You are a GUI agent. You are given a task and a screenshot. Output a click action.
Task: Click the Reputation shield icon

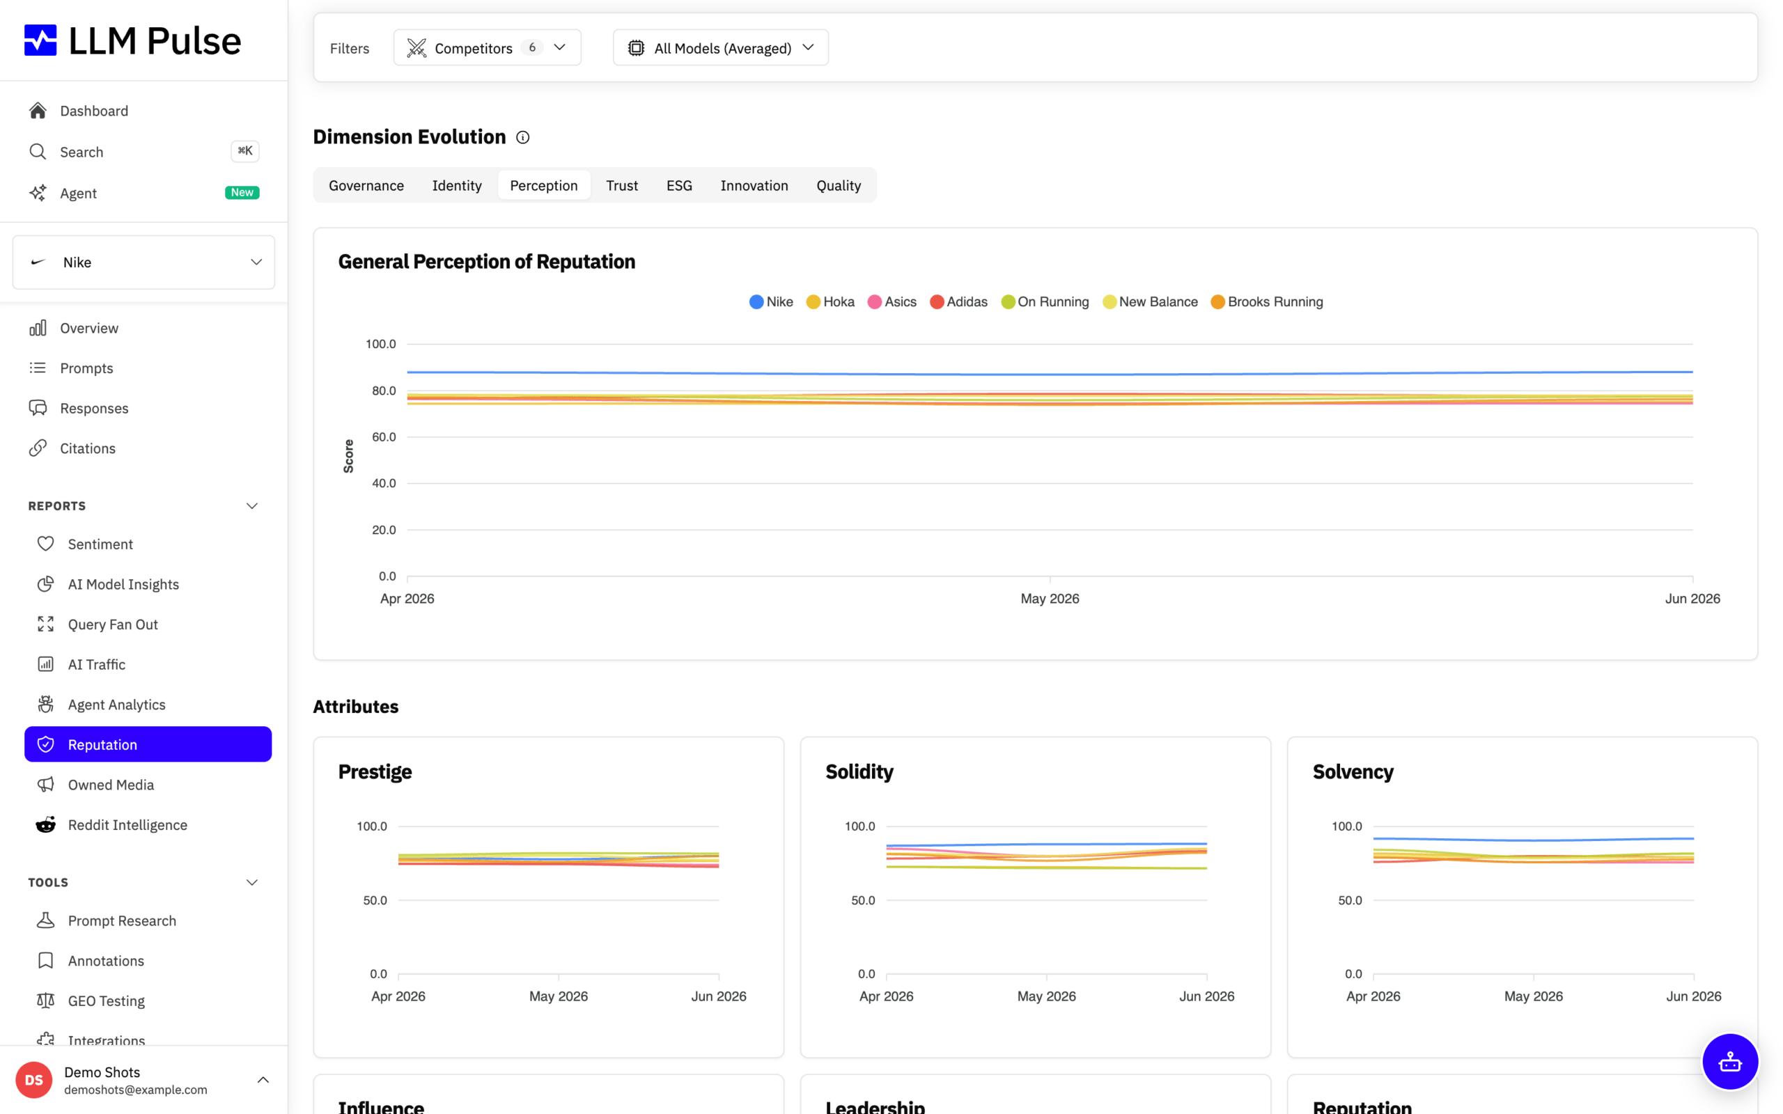(46, 744)
